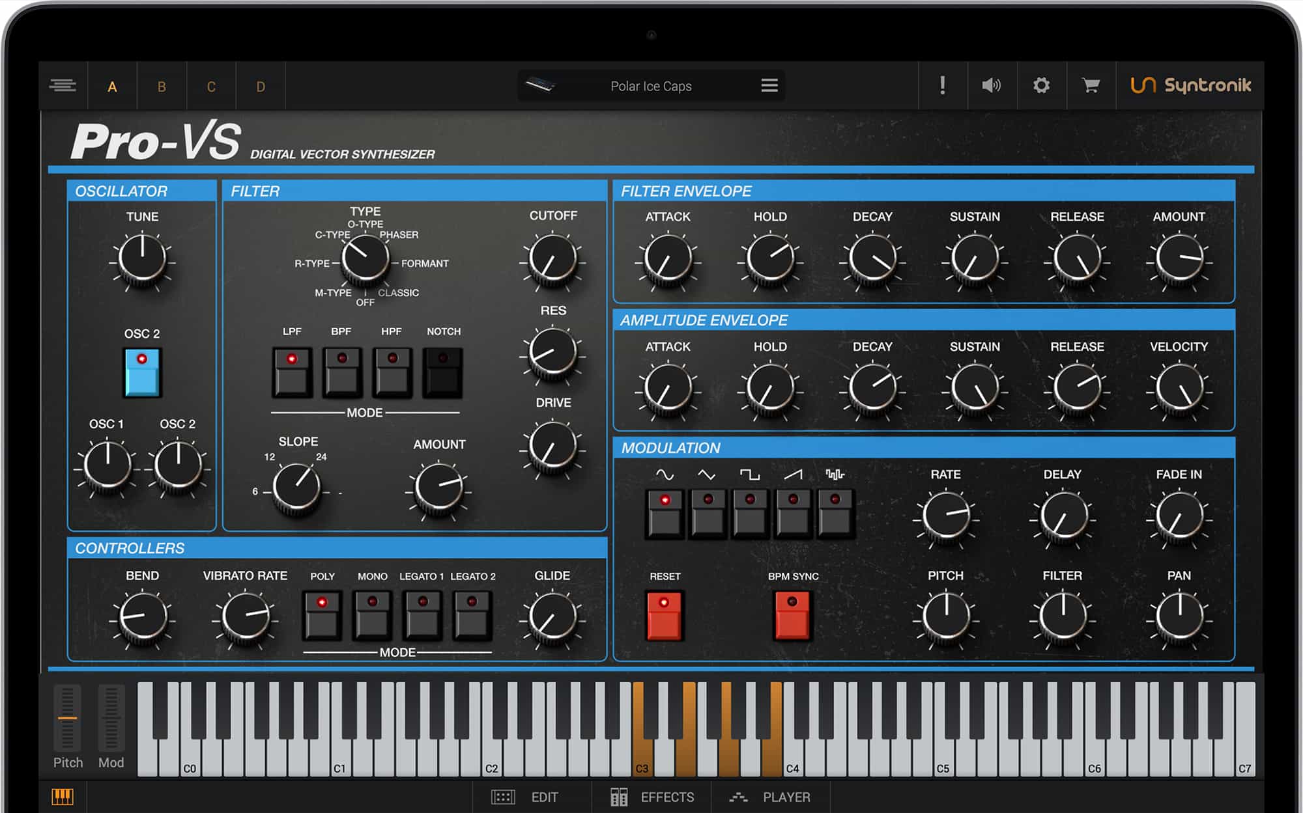1303x813 pixels.
Task: Switch to the PLAYER view
Action: [770, 797]
